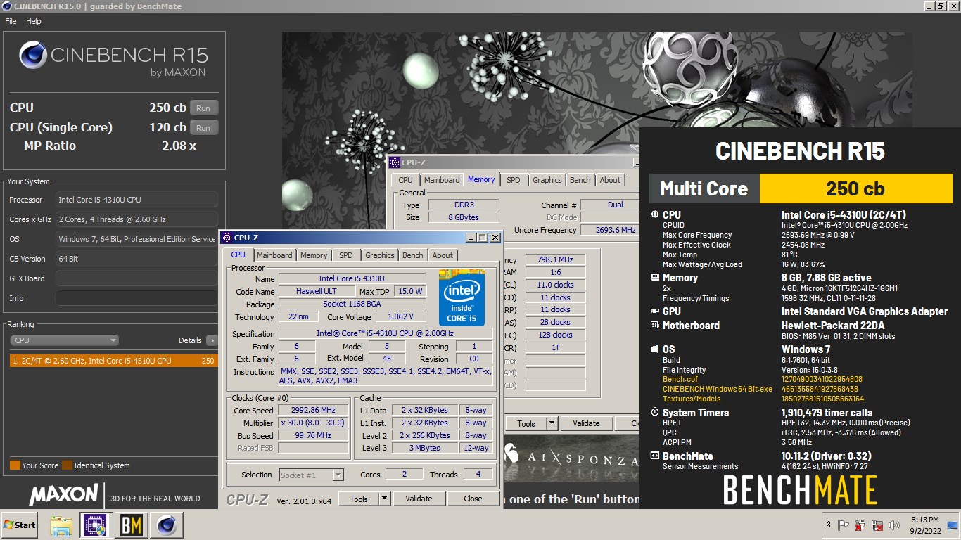Select Graphics tab in background CPU-Z window
961x540 pixels.
(x=547, y=180)
